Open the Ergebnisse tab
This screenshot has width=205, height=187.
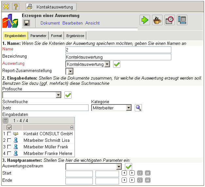pyautogui.click(x=75, y=36)
